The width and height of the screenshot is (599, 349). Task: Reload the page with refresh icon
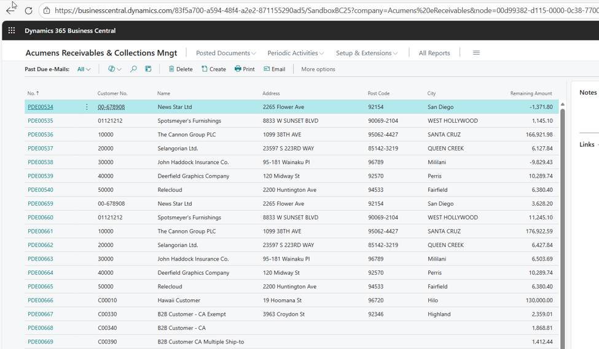pos(28,10)
